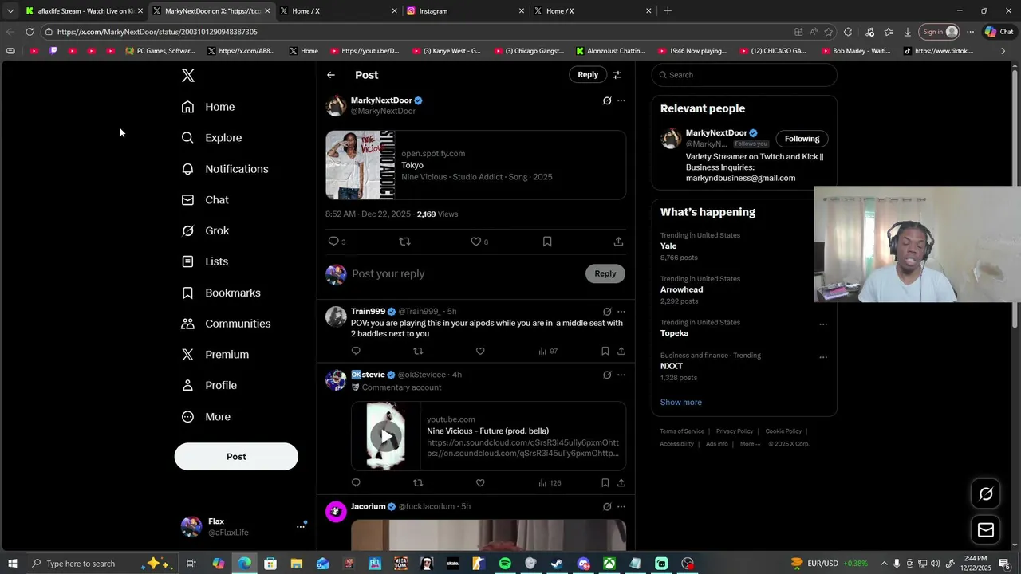Open Premium in the sidebar
The height and width of the screenshot is (574, 1021).
pos(215,355)
